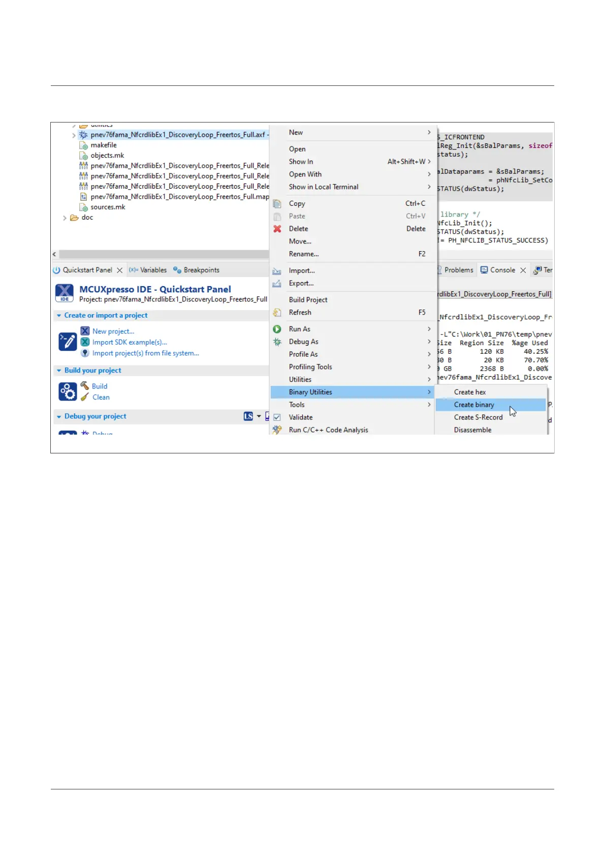Click the Build link in Quickstart Panel
Image resolution: width=605 pixels, height=856 pixels.
[x=100, y=386]
